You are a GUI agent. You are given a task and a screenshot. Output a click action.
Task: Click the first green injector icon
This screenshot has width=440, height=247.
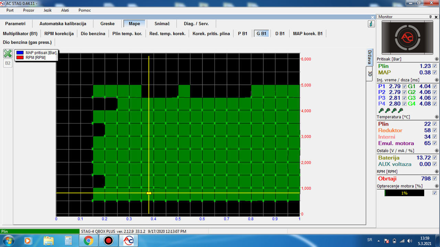tap(381, 110)
